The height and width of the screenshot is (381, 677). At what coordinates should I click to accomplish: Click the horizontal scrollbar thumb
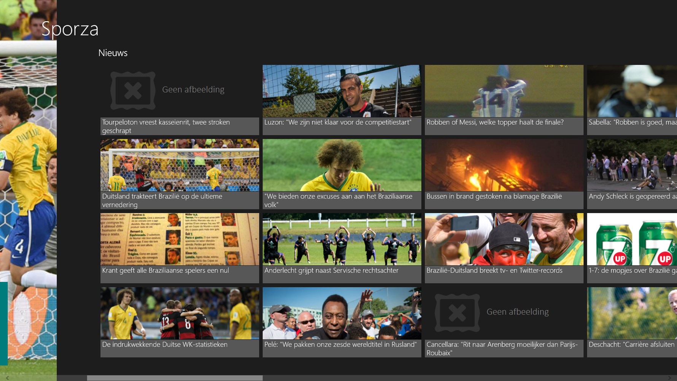[x=175, y=378]
